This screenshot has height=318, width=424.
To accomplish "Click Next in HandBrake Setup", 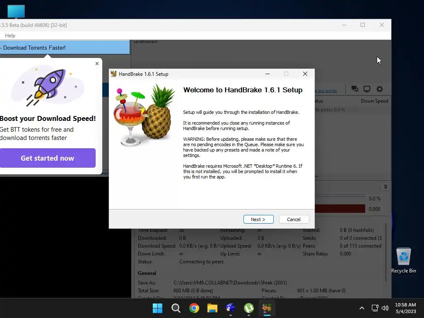I will pyautogui.click(x=258, y=219).
